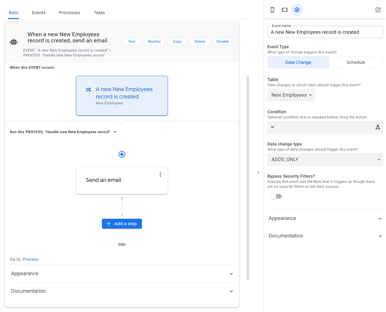Click the Copy button

click(177, 42)
